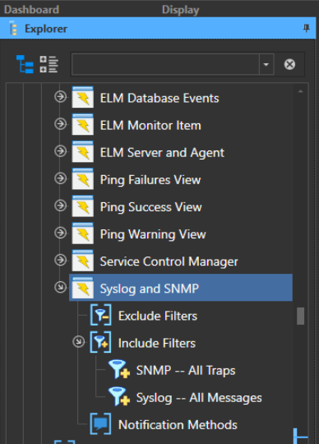The height and width of the screenshot is (444, 319).
Task: Open the search box dropdown arrow
Action: [x=266, y=64]
